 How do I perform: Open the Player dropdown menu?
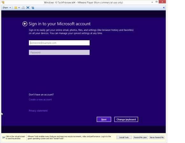coord(7,8)
